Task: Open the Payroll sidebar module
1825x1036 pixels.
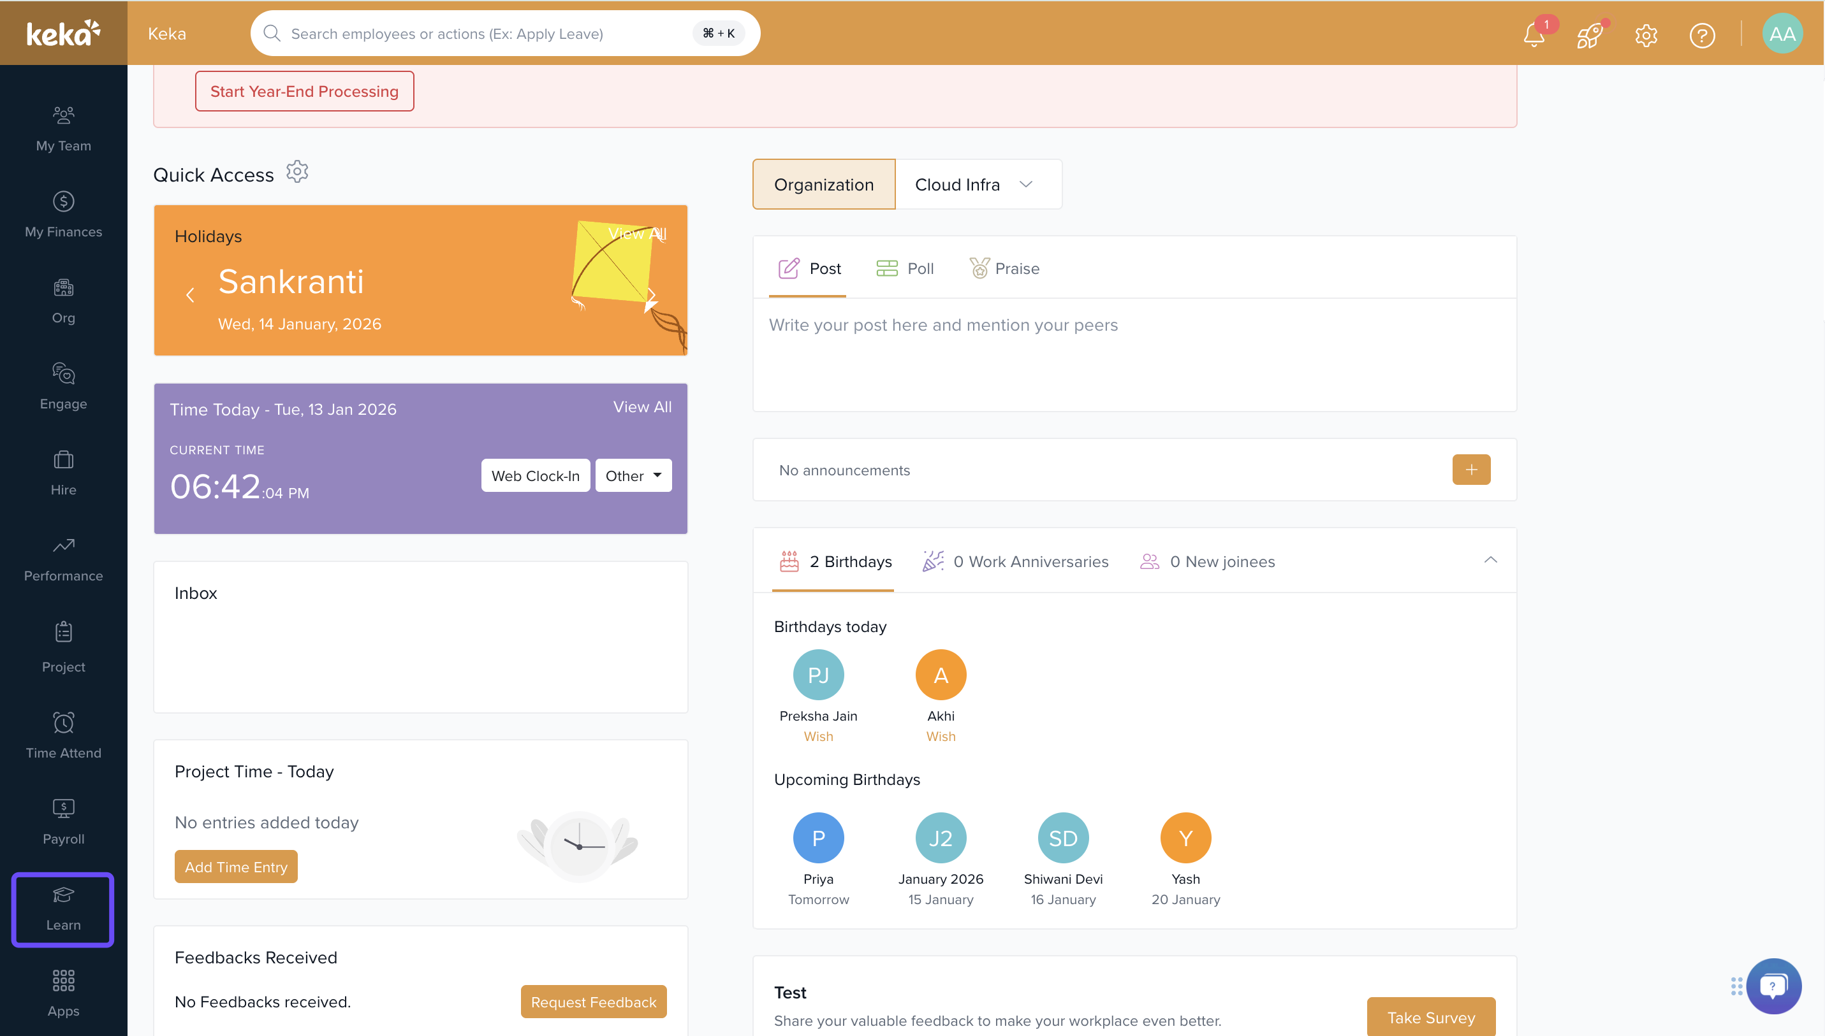Action: coord(63,821)
